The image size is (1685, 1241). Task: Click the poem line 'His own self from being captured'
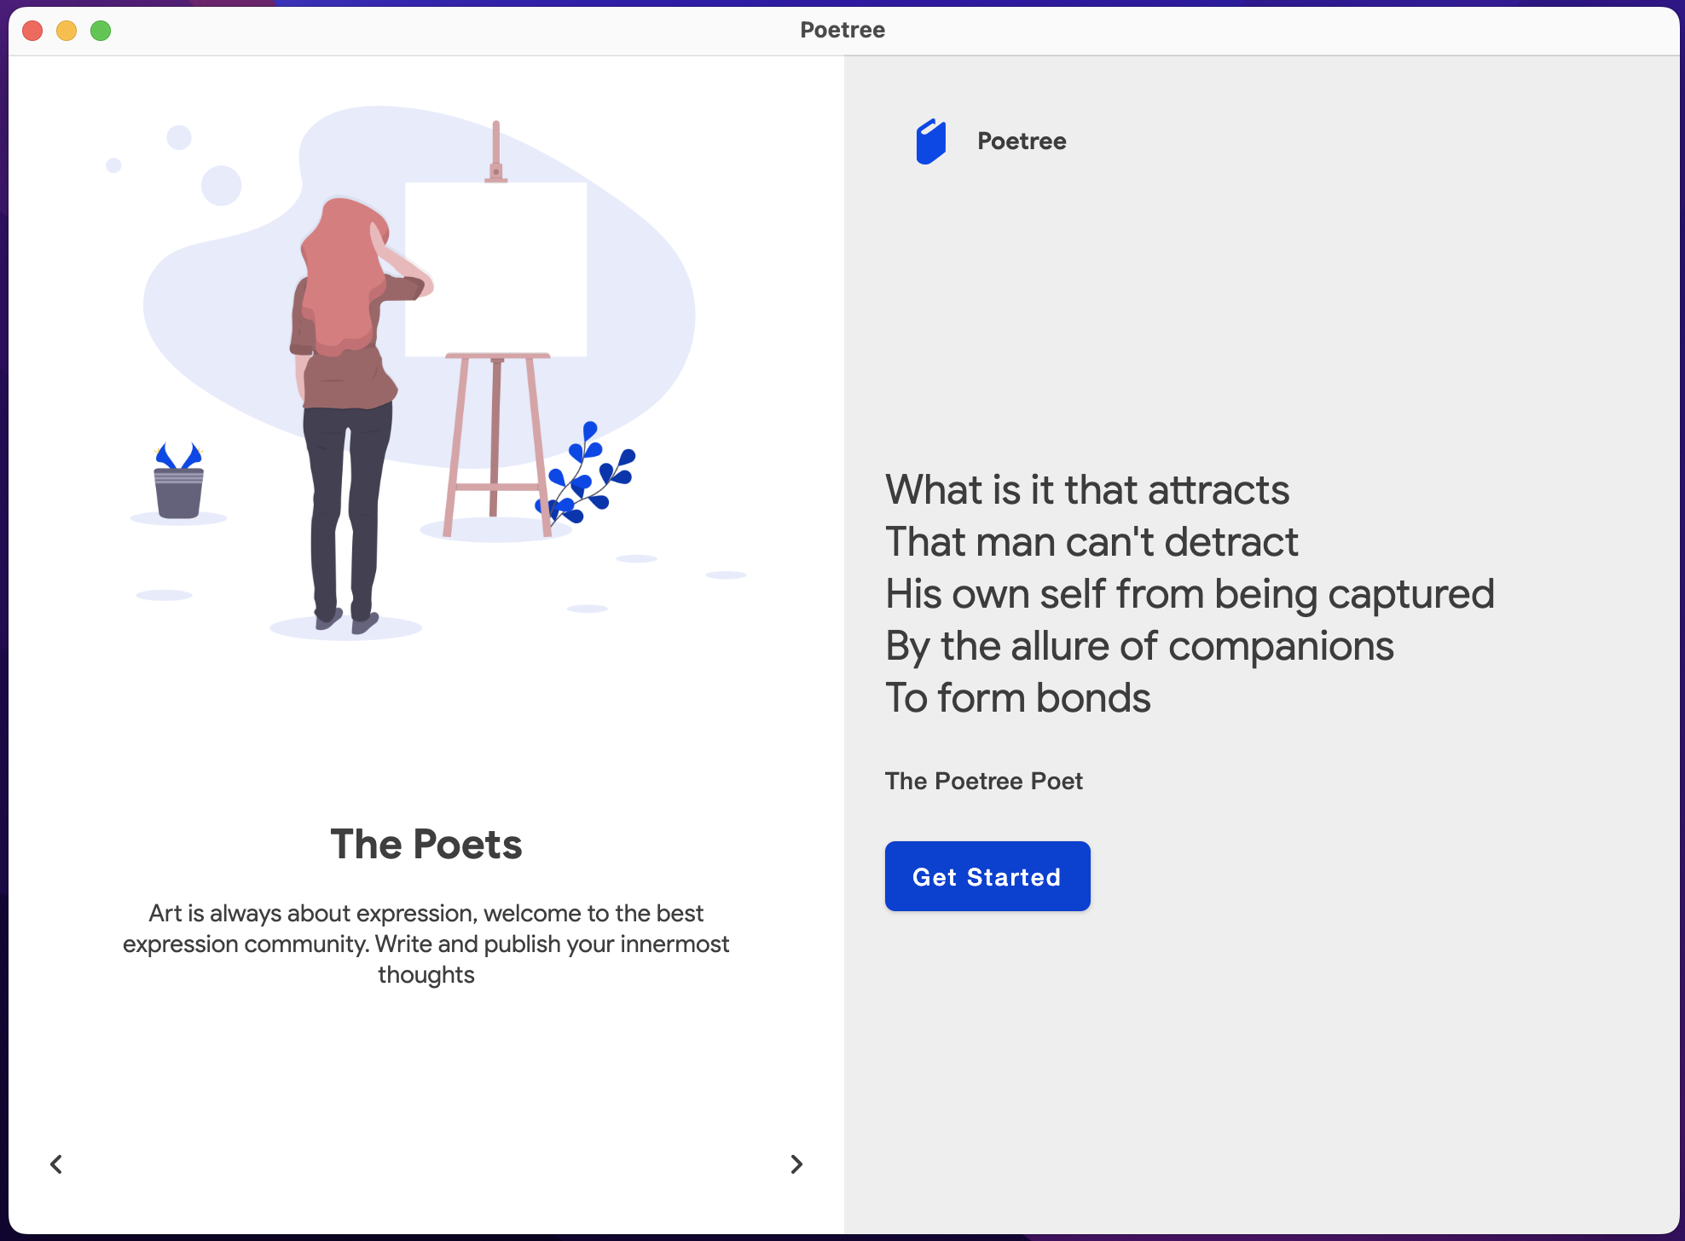(x=1190, y=594)
